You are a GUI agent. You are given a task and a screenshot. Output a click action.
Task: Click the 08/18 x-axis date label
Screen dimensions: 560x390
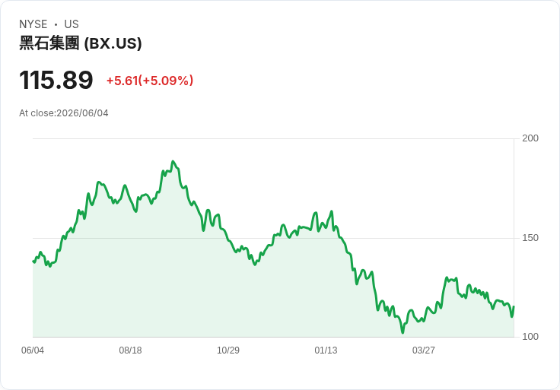pos(130,350)
